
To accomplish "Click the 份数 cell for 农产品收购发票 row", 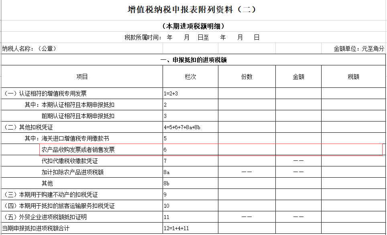I will point(246,150).
